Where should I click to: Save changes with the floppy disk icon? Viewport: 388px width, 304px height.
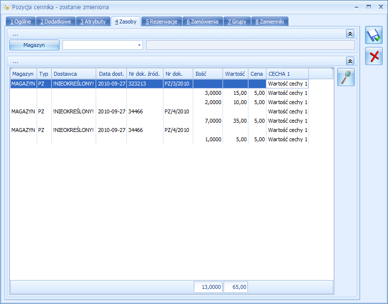click(374, 35)
